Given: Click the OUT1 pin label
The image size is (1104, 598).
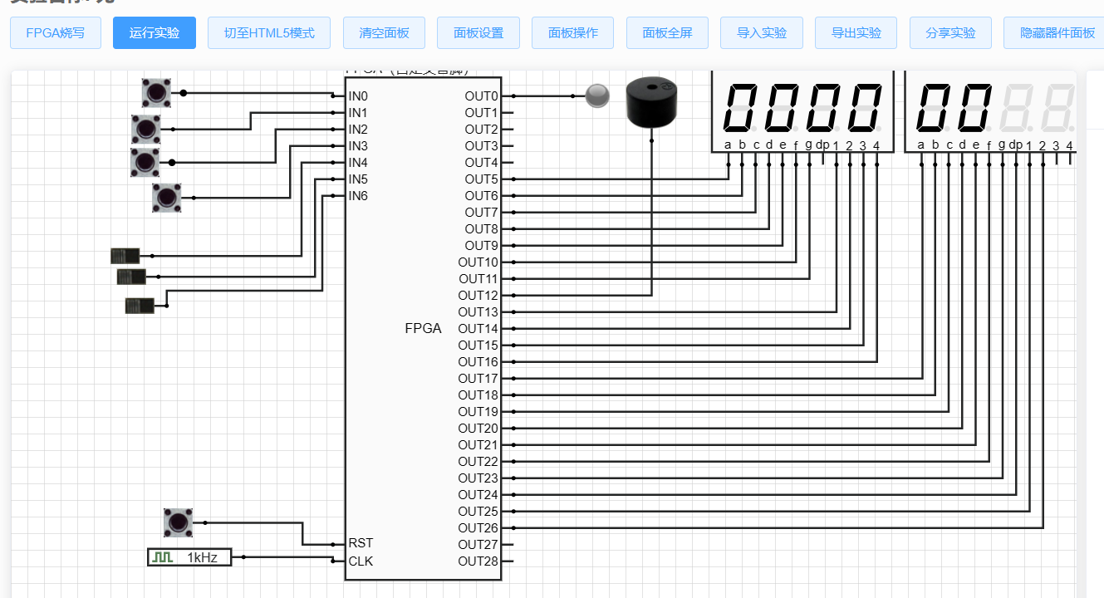Looking at the screenshot, I should click(x=482, y=113).
